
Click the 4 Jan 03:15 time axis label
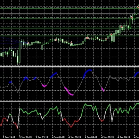[x=75, y=137]
